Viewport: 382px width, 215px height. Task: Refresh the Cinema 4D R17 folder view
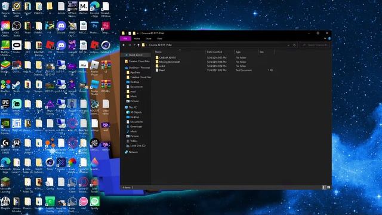(294, 45)
